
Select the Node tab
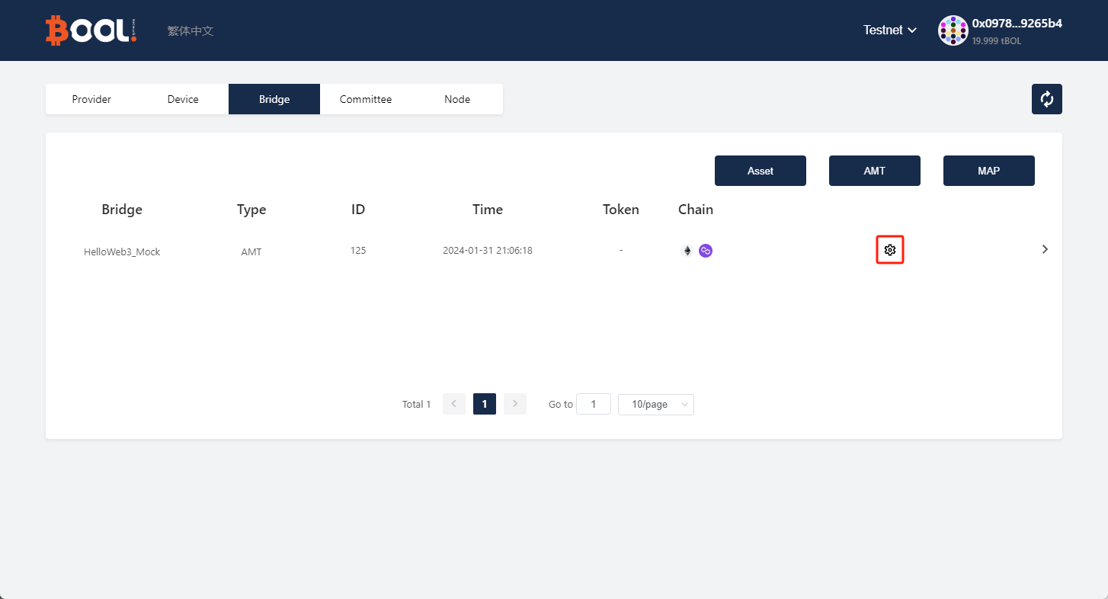coord(457,99)
